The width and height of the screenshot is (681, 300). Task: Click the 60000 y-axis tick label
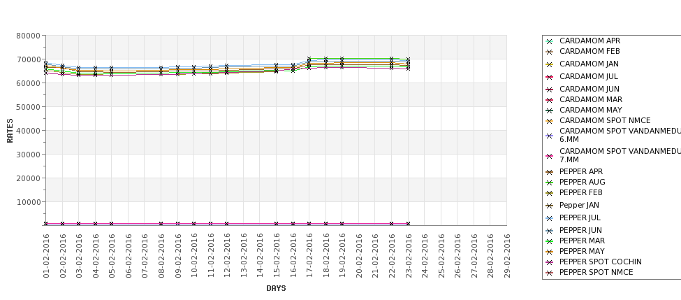pyautogui.click(x=28, y=83)
